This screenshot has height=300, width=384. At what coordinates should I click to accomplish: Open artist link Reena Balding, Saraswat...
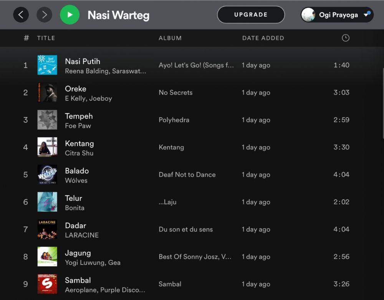(106, 71)
